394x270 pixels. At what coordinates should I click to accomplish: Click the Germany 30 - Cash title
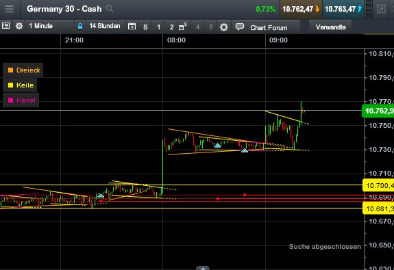point(64,9)
